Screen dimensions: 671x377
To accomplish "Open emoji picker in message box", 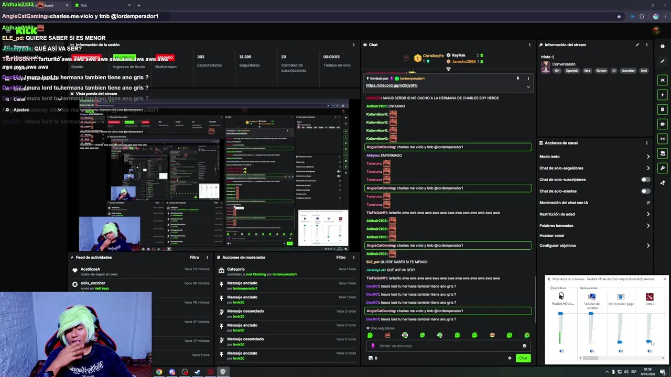I will pyautogui.click(x=524, y=346).
